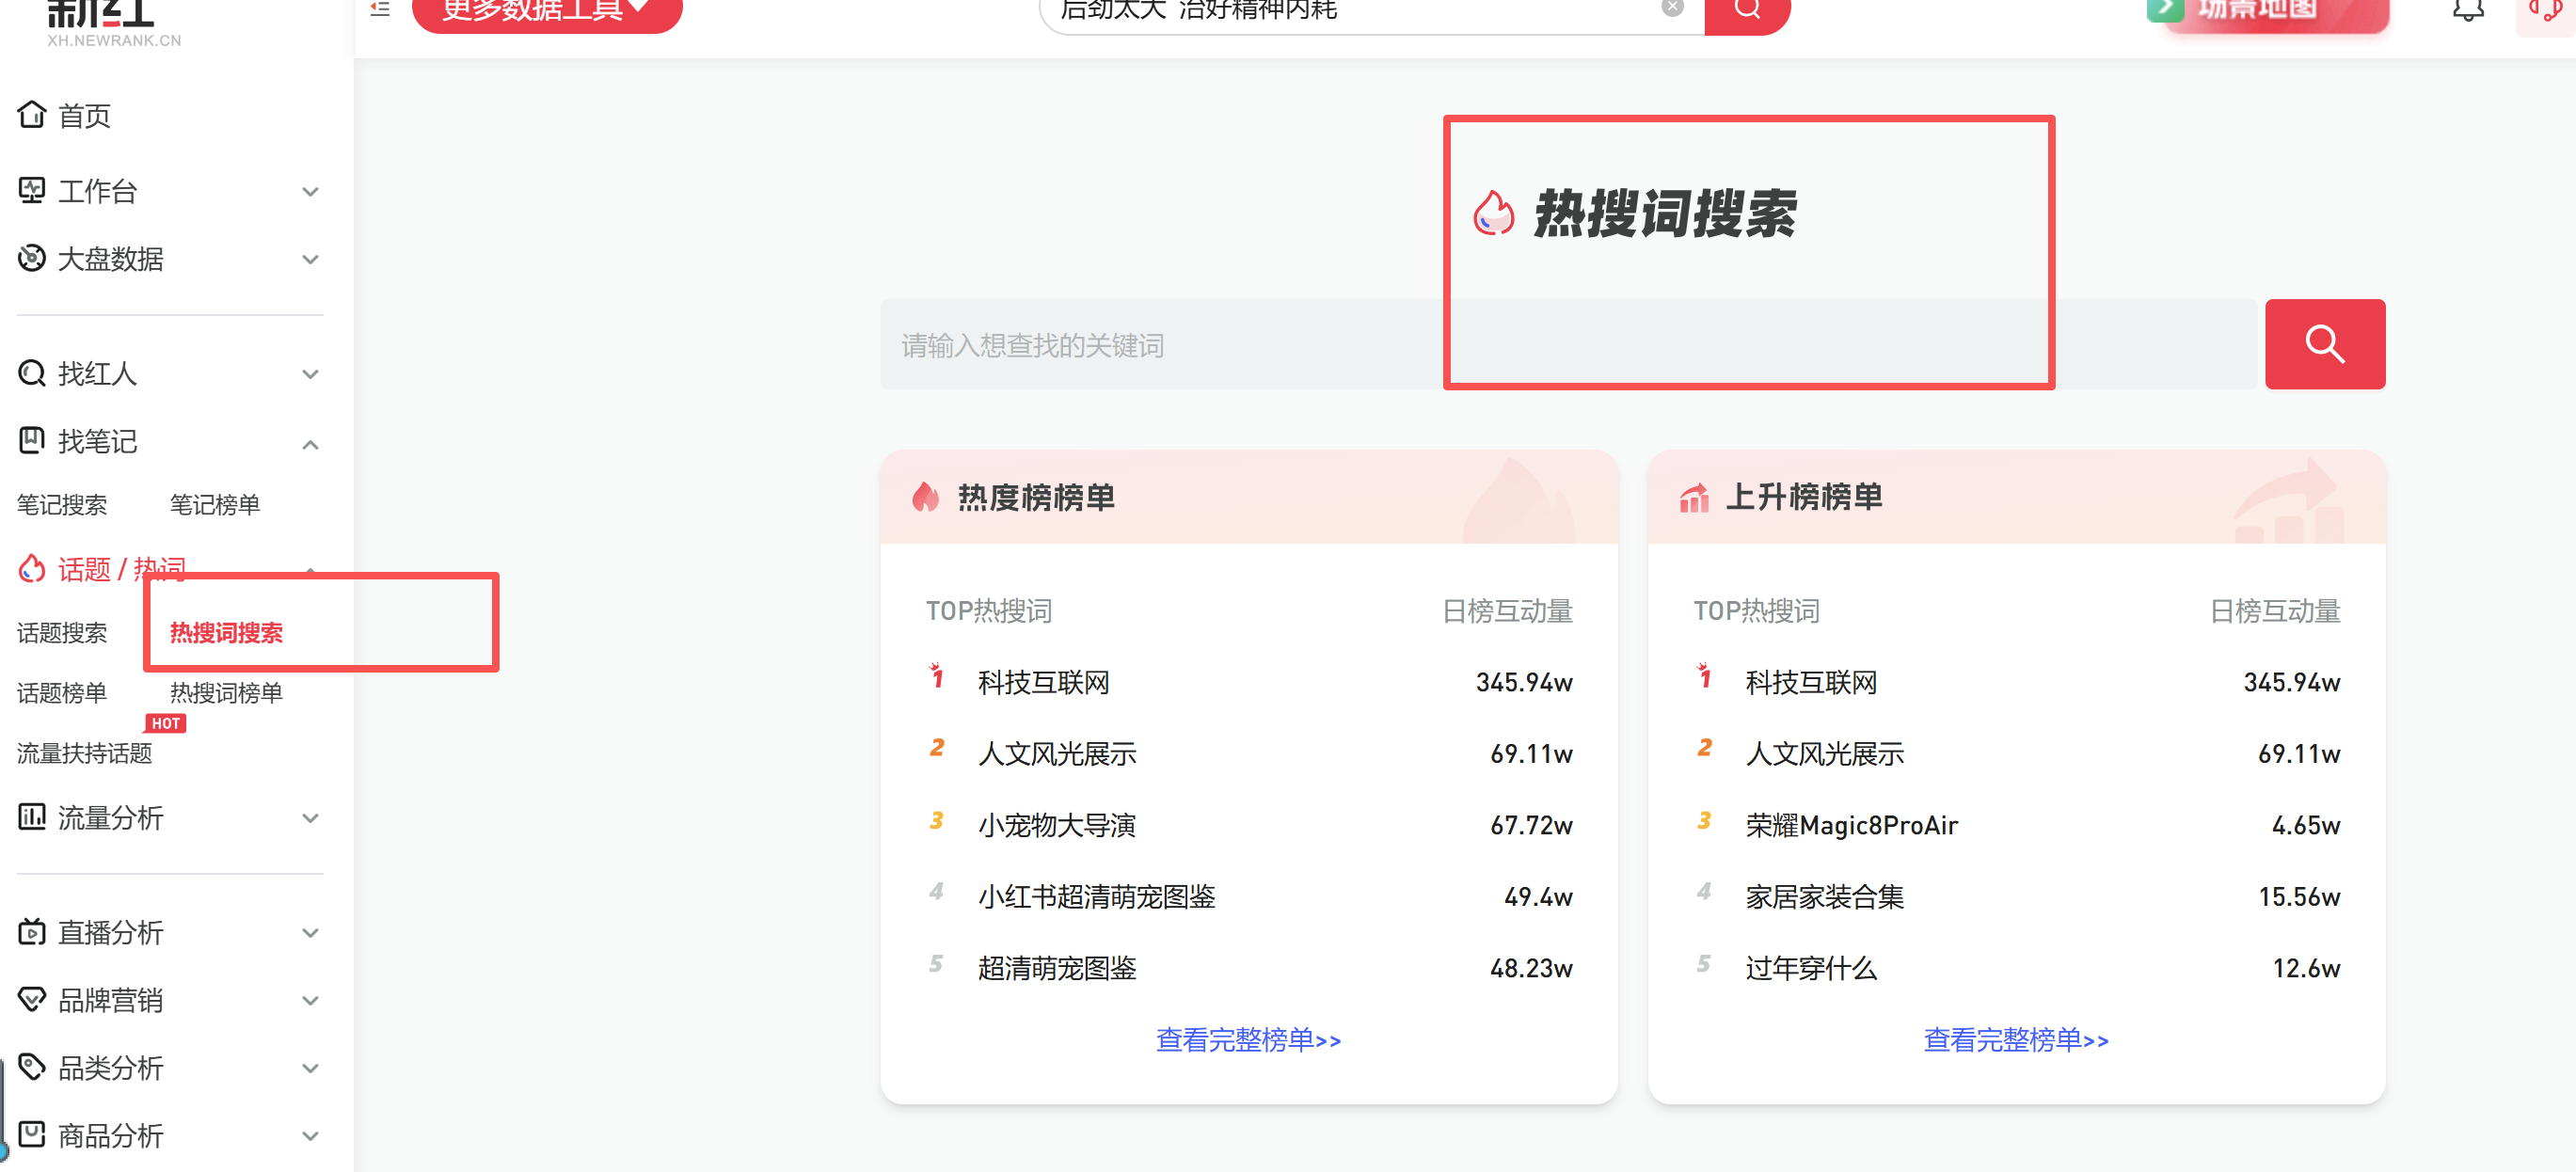Go to 笔记榜单 submenu item
Viewport: 2576px width, 1172px height.
click(214, 505)
